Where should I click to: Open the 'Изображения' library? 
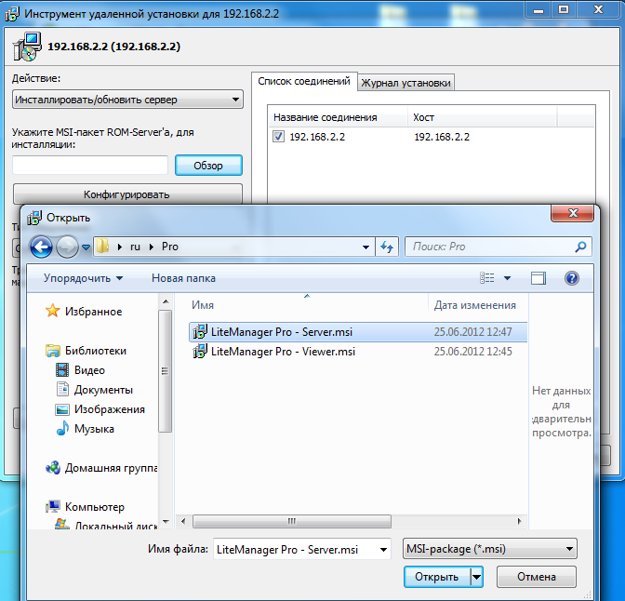109,409
